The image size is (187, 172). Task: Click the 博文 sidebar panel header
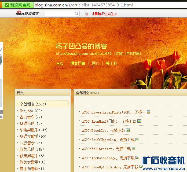43,93
